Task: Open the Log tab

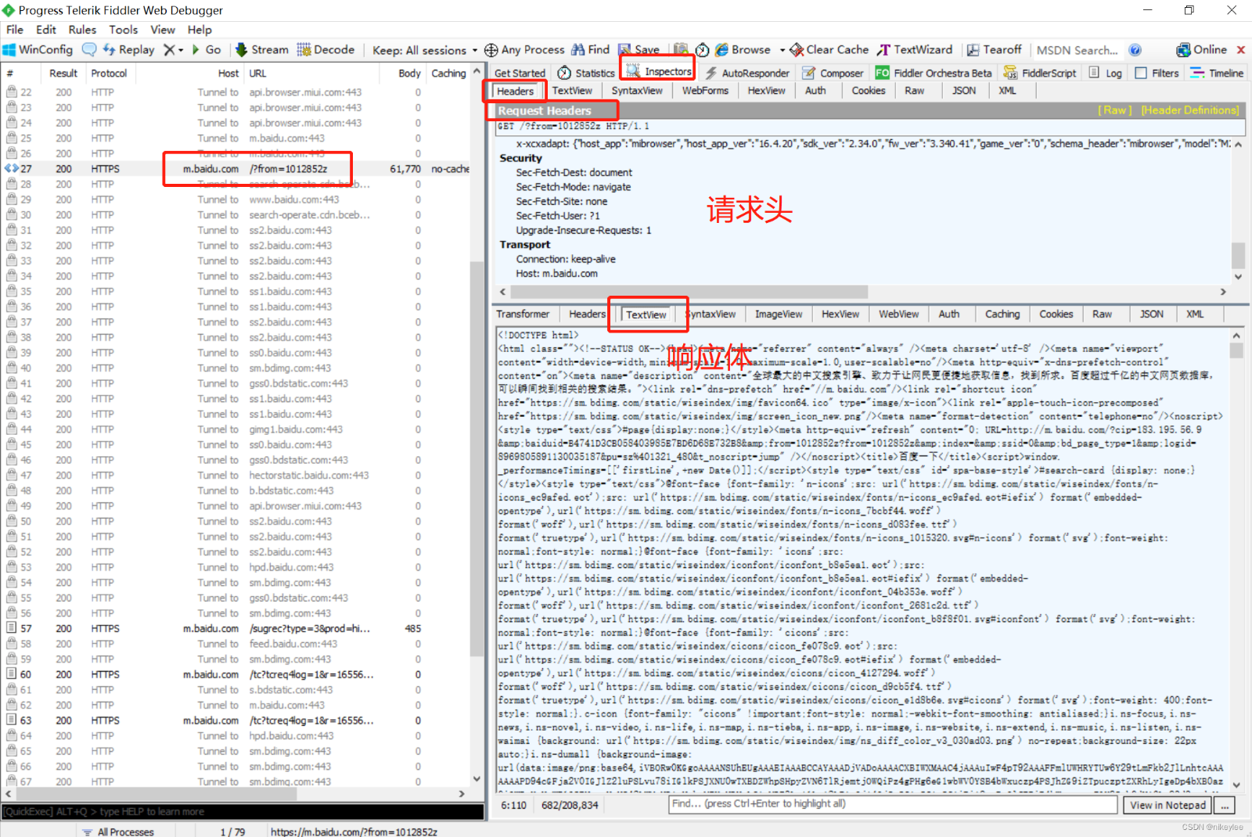Action: [x=1105, y=73]
